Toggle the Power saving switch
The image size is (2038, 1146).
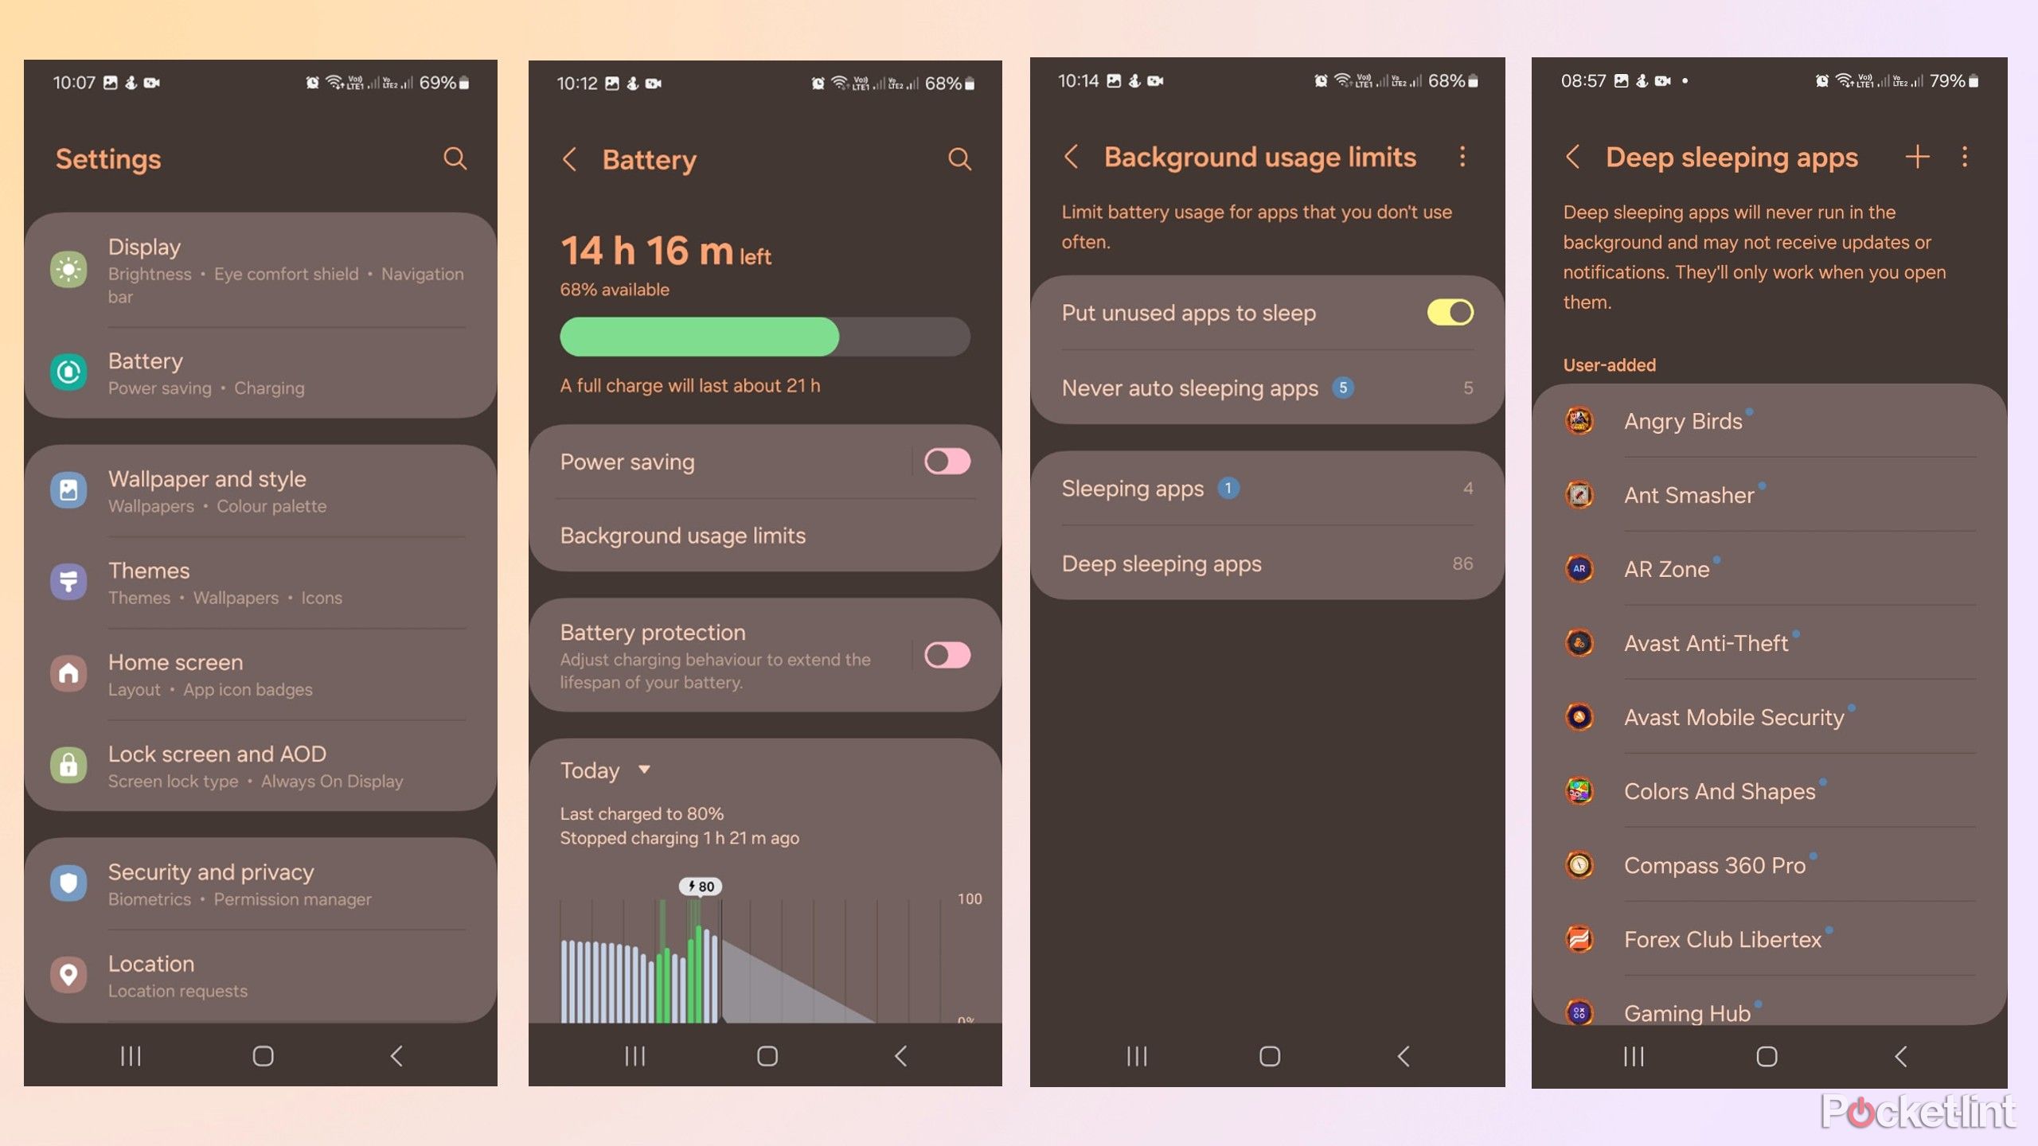pos(947,462)
